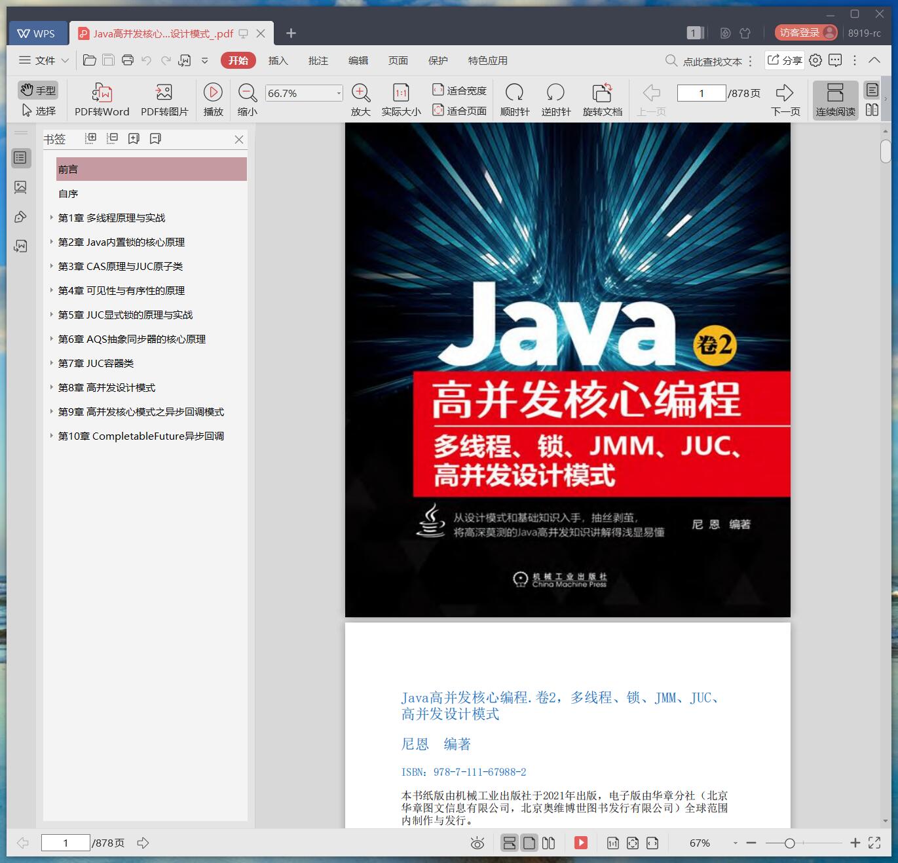
Task: Toggle continuous reading mode
Action: coord(835,100)
